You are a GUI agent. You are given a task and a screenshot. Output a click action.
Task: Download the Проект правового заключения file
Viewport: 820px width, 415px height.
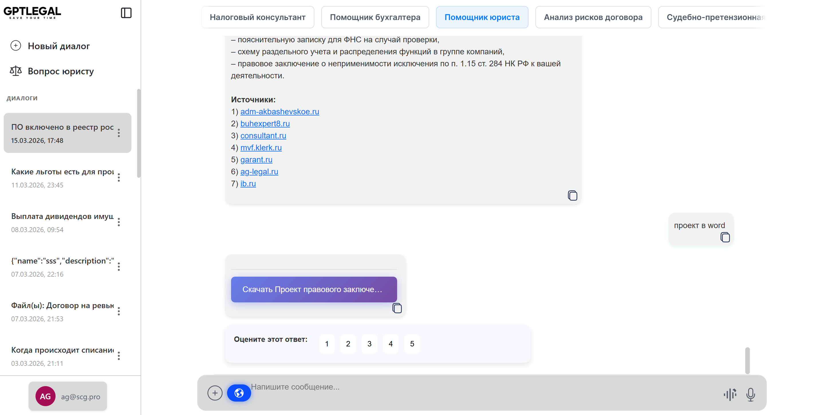pos(314,289)
